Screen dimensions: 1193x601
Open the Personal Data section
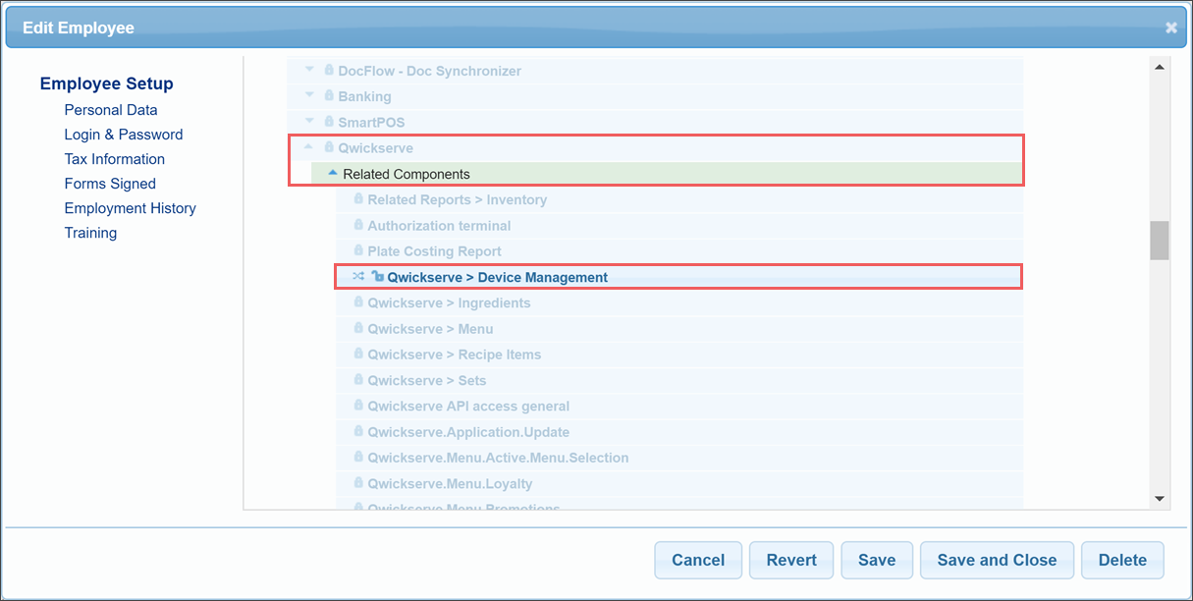coord(111,110)
